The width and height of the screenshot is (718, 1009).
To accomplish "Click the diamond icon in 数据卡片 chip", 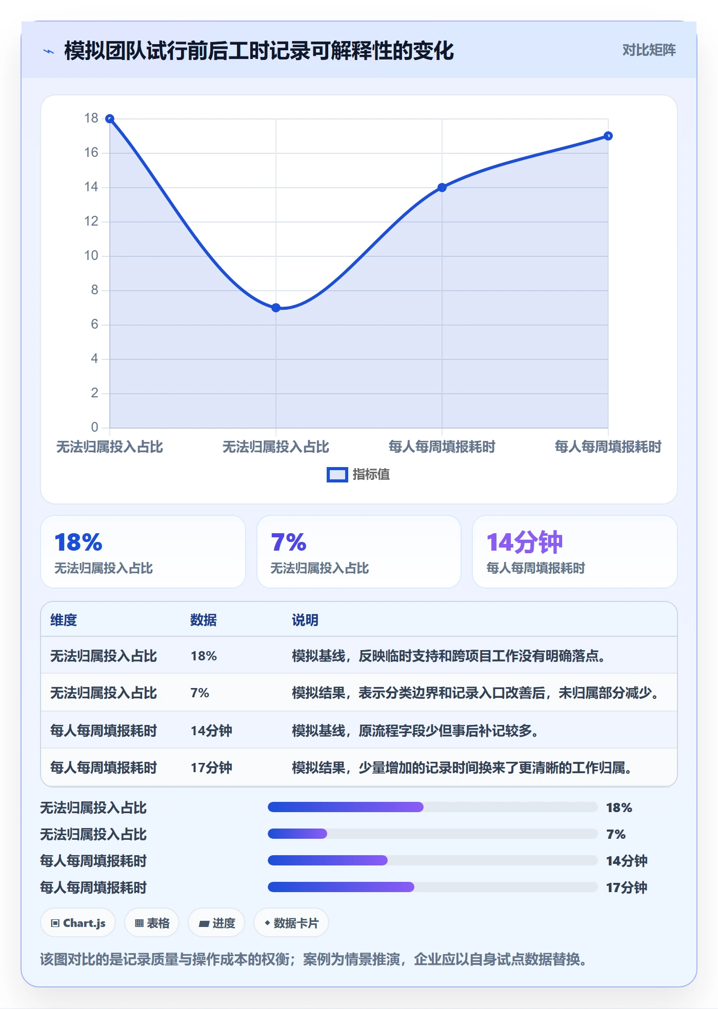I will click(267, 923).
